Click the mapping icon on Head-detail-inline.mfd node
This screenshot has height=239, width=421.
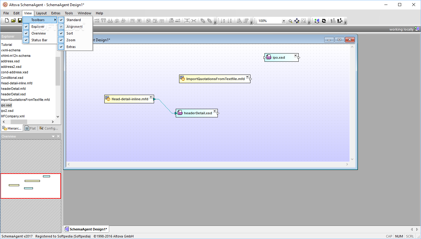pyautogui.click(x=108, y=99)
